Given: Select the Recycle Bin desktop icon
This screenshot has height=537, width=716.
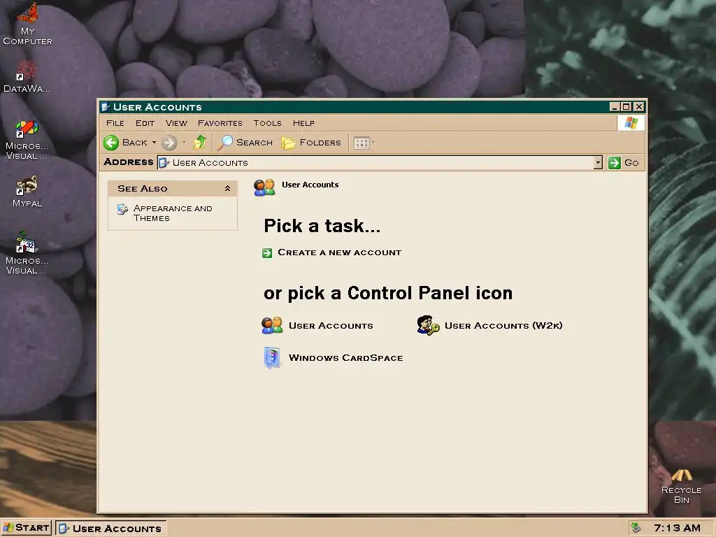Looking at the screenshot, I should coord(681,487).
